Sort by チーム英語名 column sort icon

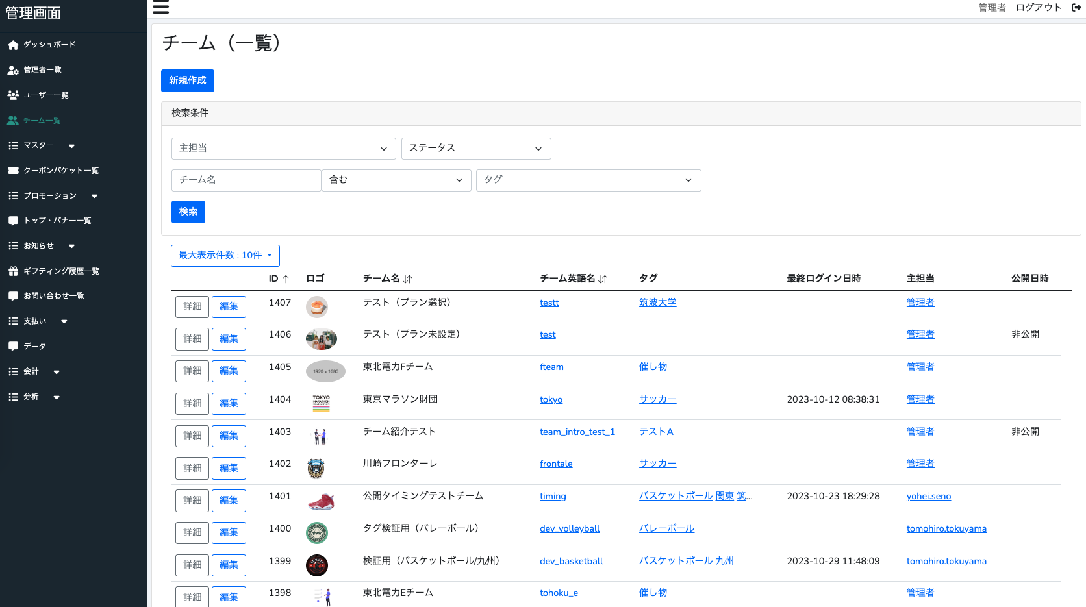(603, 279)
